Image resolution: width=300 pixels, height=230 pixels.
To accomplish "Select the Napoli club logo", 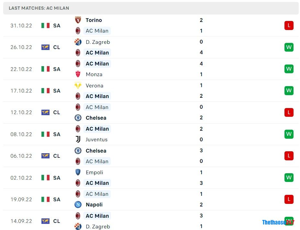I will (78, 205).
